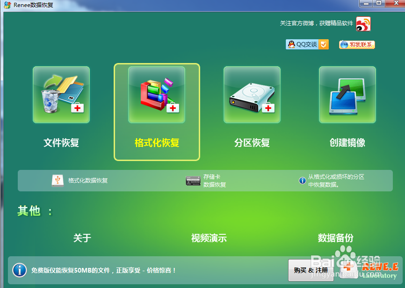Click the 和我联系 contact button
The height and width of the screenshot is (288, 405).
tap(356, 45)
